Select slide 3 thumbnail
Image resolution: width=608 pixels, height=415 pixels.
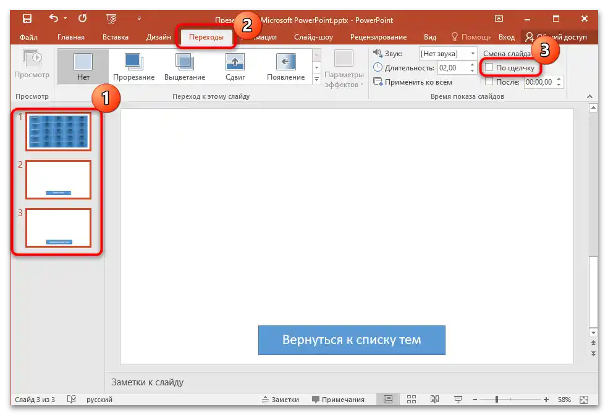coord(59,228)
